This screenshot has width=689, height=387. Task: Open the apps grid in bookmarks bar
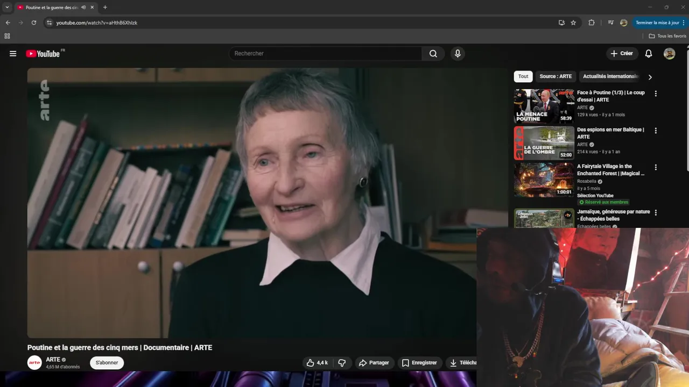[7, 36]
